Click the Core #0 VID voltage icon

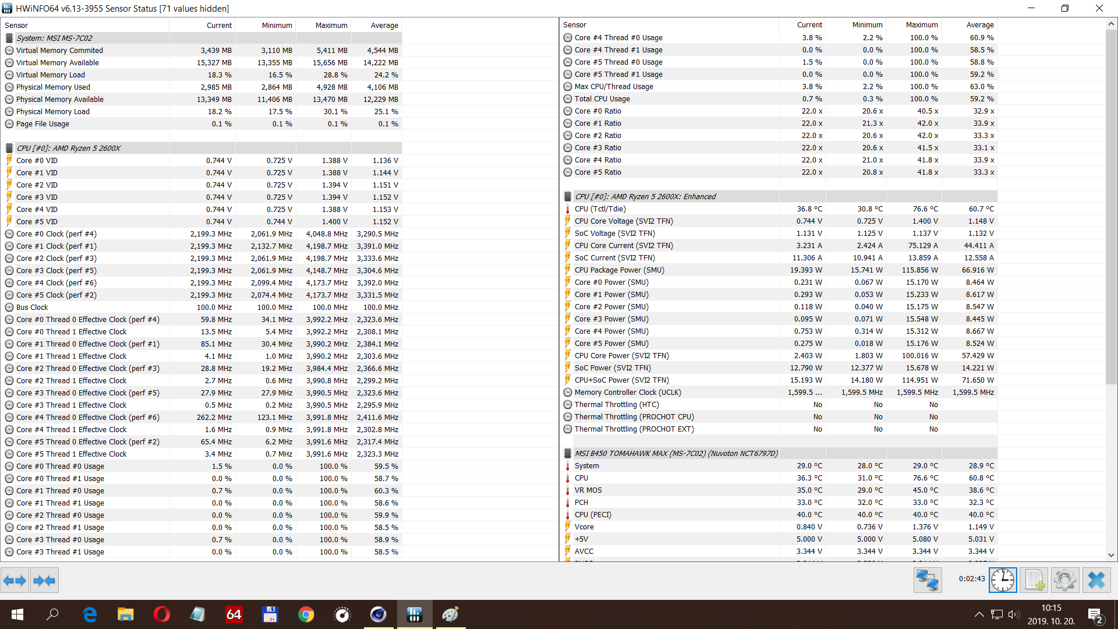(x=9, y=160)
